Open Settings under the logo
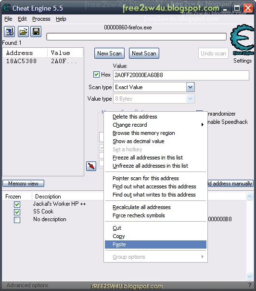 click(x=243, y=61)
